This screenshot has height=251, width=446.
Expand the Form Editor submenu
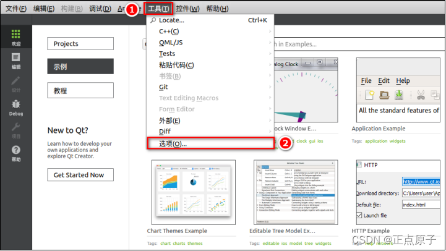click(x=210, y=109)
